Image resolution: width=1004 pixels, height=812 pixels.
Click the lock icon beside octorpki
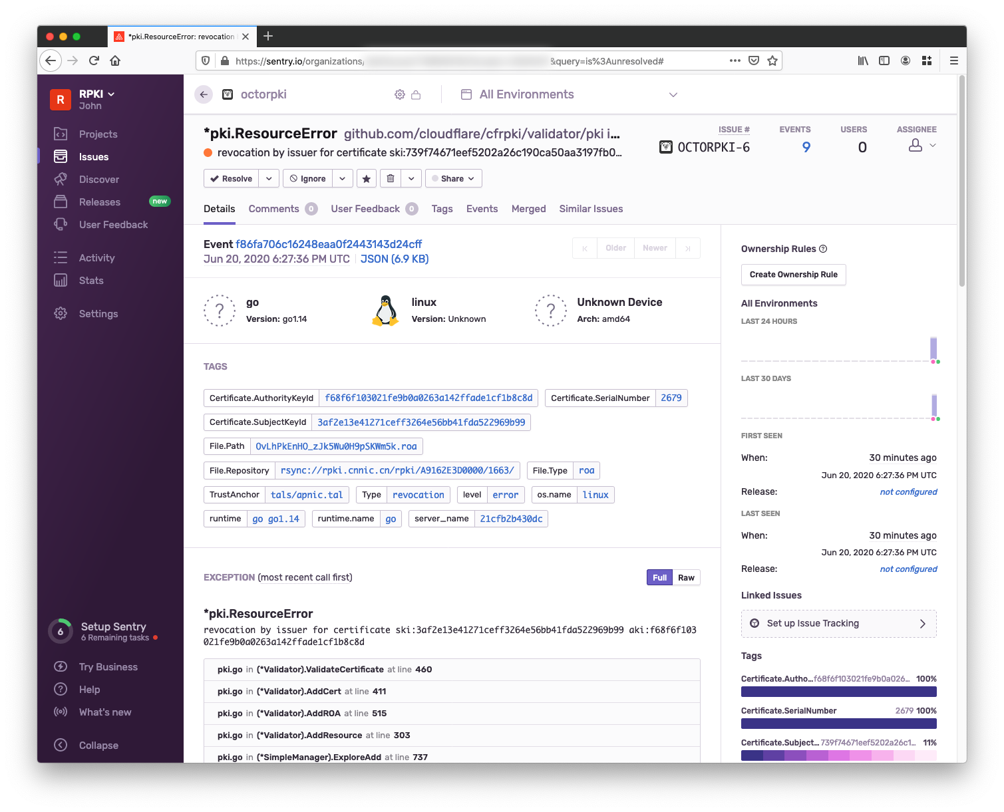tap(416, 94)
